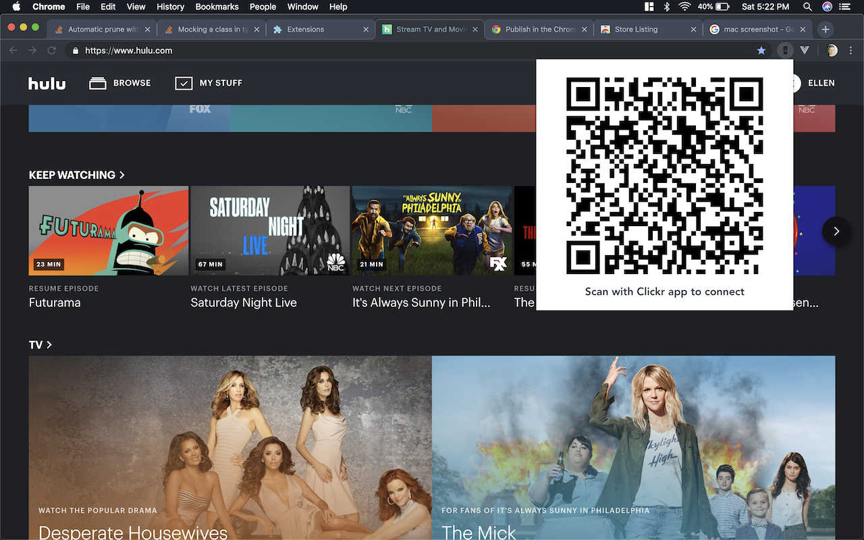Screen dimensions: 864x540
Task: Switch to the Mocking a class tab
Action: [212, 29]
